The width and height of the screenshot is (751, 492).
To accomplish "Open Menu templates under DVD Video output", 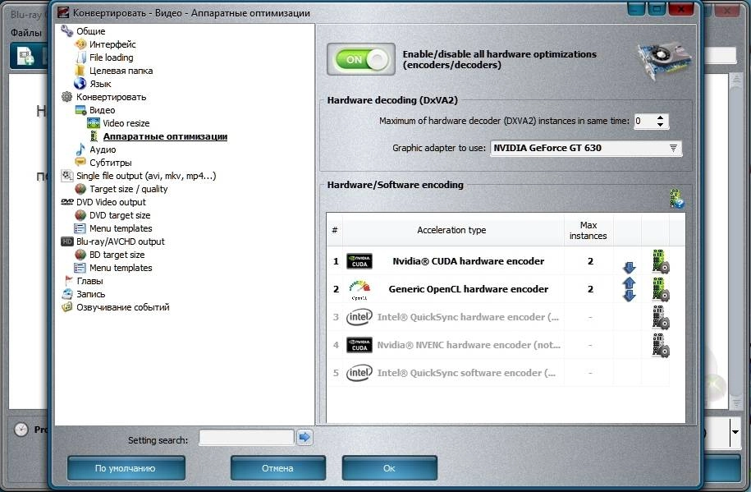I will (121, 228).
